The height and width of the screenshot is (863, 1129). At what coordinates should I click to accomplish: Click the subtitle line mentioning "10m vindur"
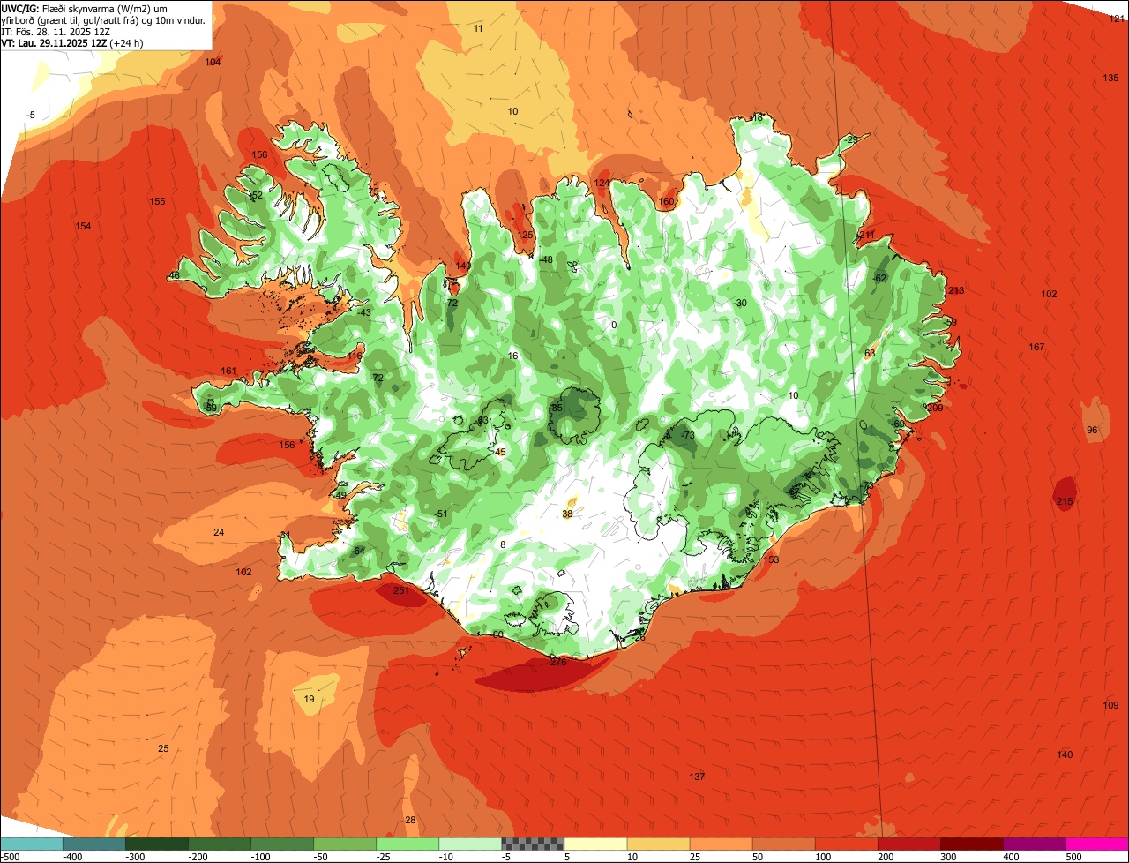tap(104, 19)
